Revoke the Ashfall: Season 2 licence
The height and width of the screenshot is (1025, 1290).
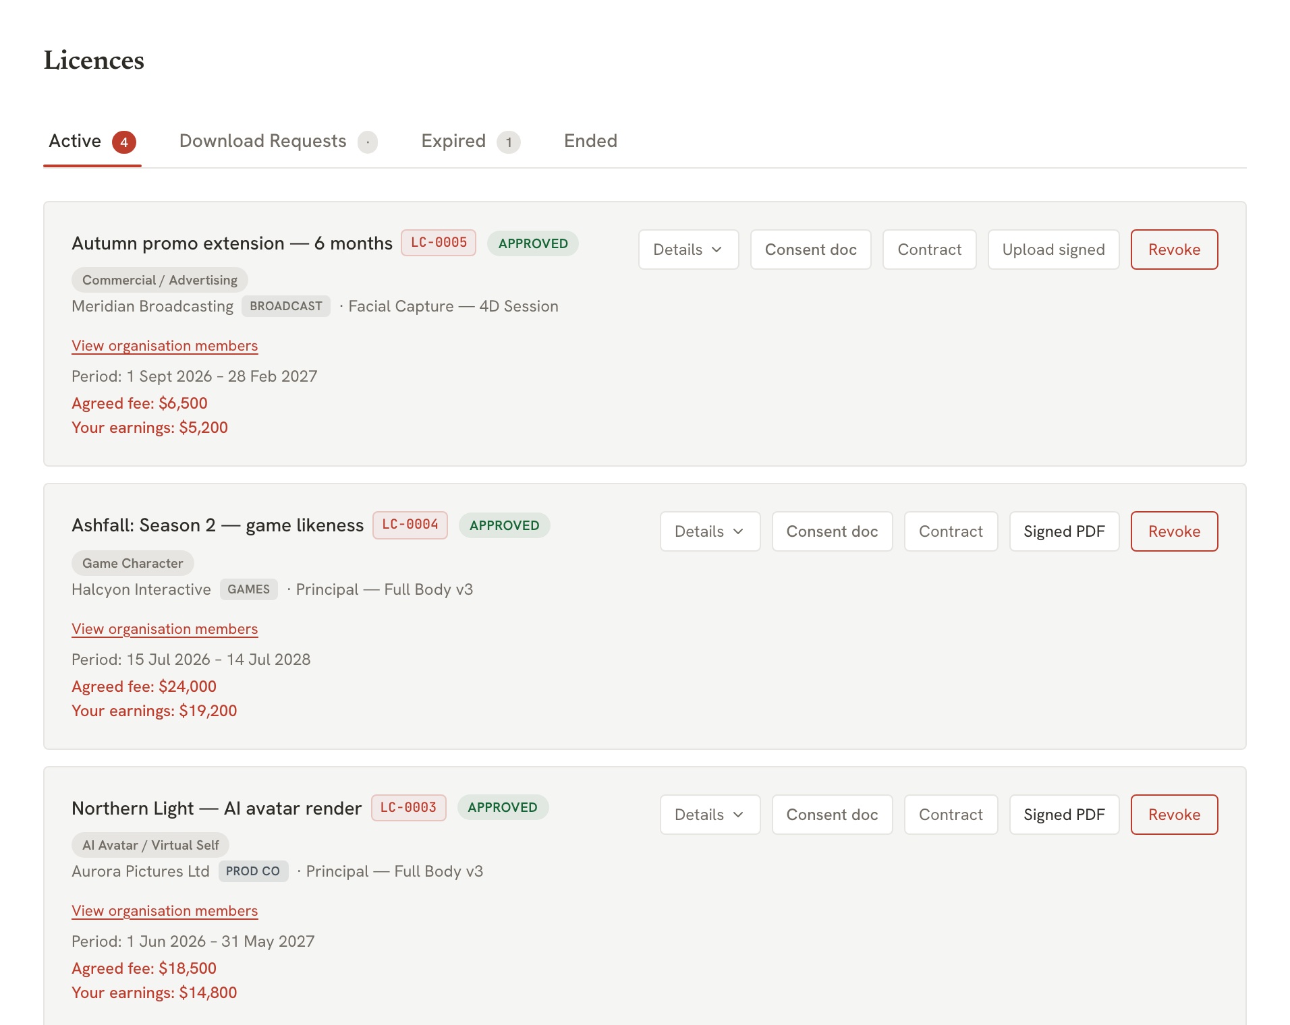coord(1174,531)
